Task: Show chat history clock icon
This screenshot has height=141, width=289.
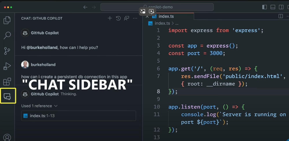Action: click(118, 18)
